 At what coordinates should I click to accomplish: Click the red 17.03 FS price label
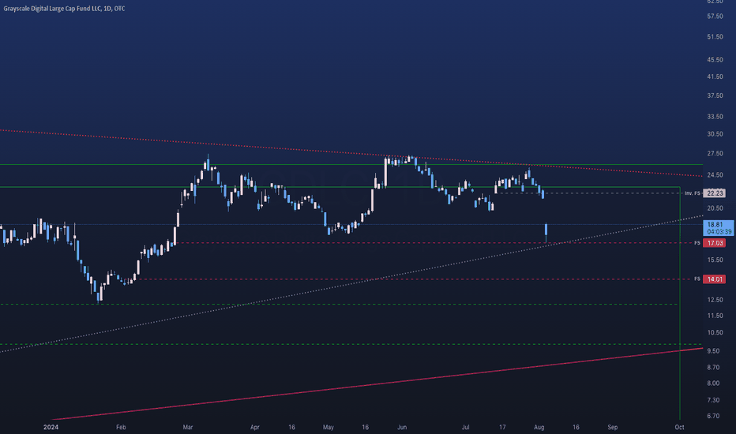(715, 243)
